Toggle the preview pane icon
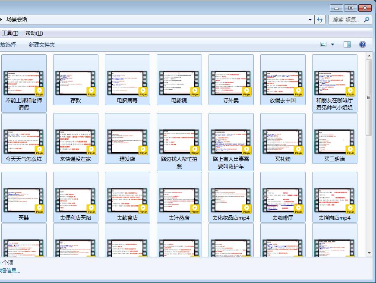Viewport: 376px width, 283px height. 347,44
